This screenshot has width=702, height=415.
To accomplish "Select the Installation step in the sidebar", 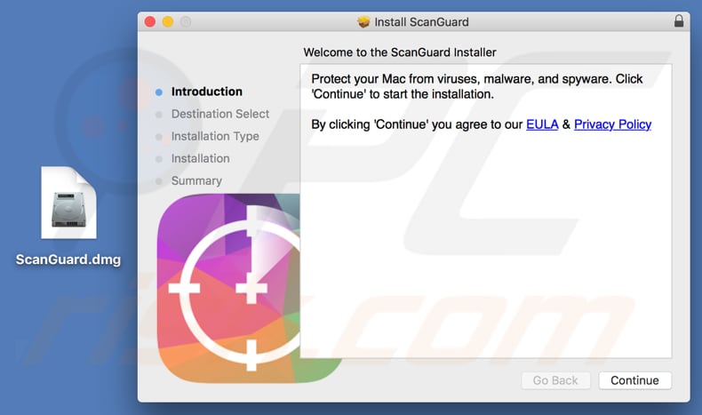I will (201, 158).
